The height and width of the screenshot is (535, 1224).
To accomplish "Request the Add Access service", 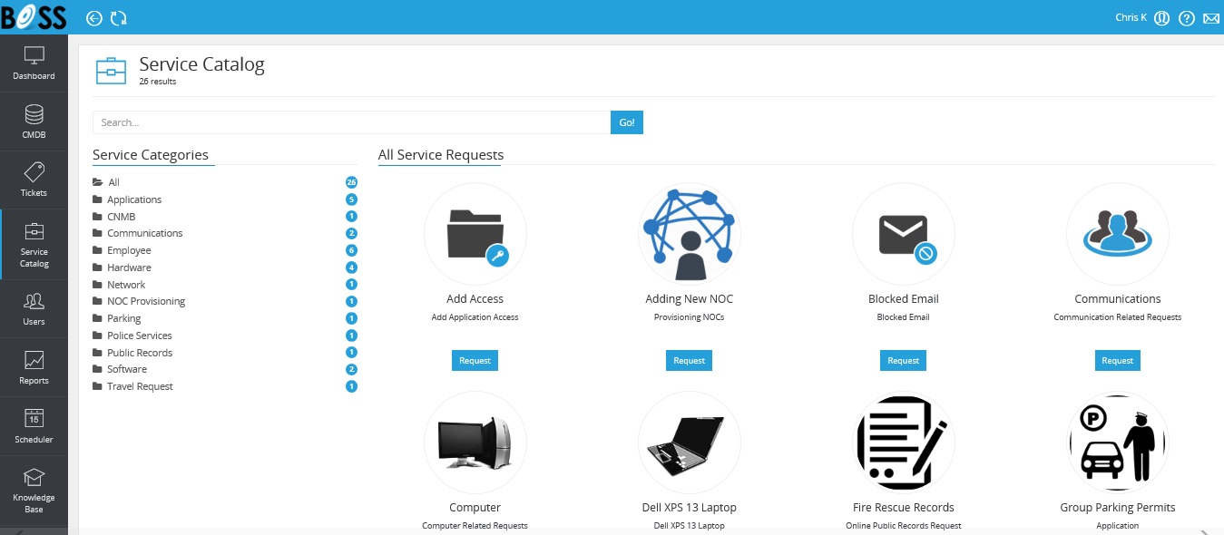I will click(x=475, y=360).
